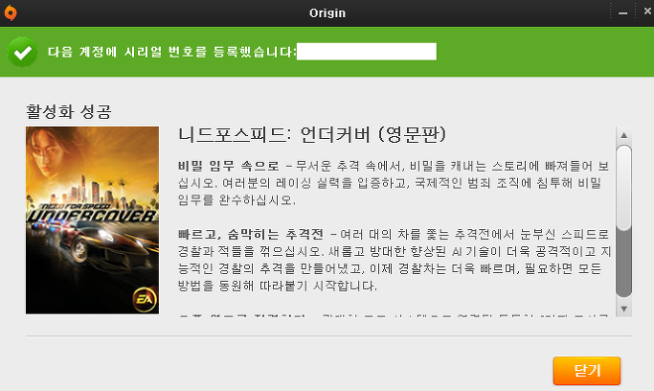Click the orange Origin logo in title bar
Image resolution: width=654 pixels, height=391 pixels.
(11, 12)
